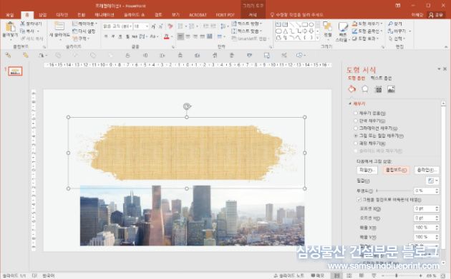Click the zoom slider in status bar
The width and height of the screenshot is (451, 279).
click(x=402, y=275)
